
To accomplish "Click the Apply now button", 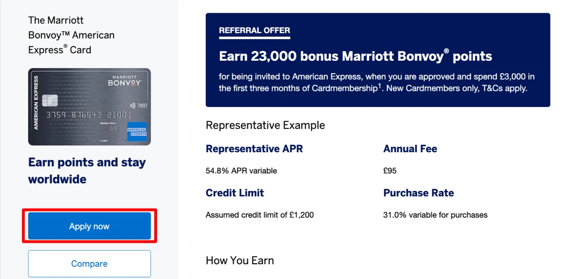I will [89, 226].
